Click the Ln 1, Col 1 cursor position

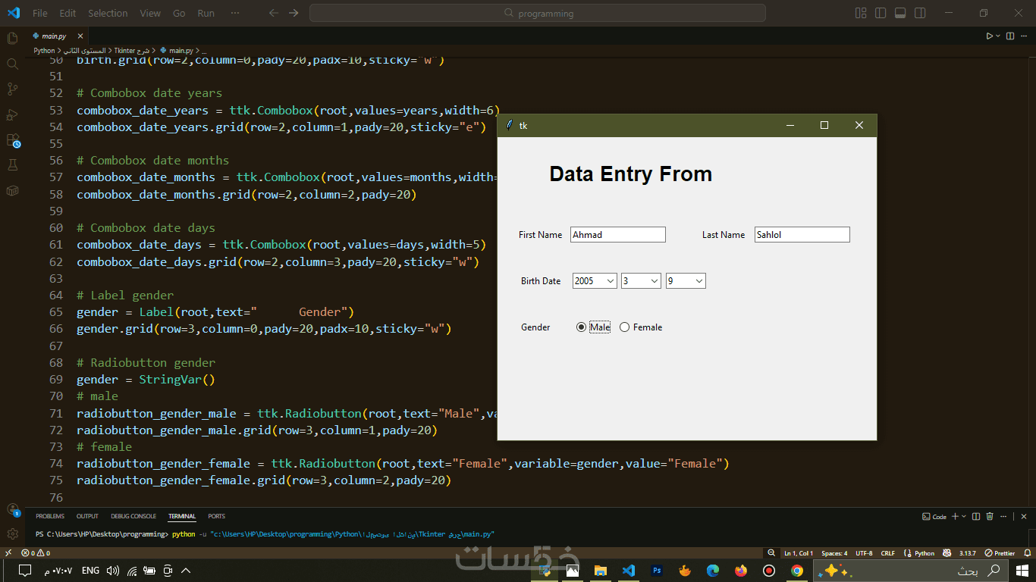(x=798, y=553)
